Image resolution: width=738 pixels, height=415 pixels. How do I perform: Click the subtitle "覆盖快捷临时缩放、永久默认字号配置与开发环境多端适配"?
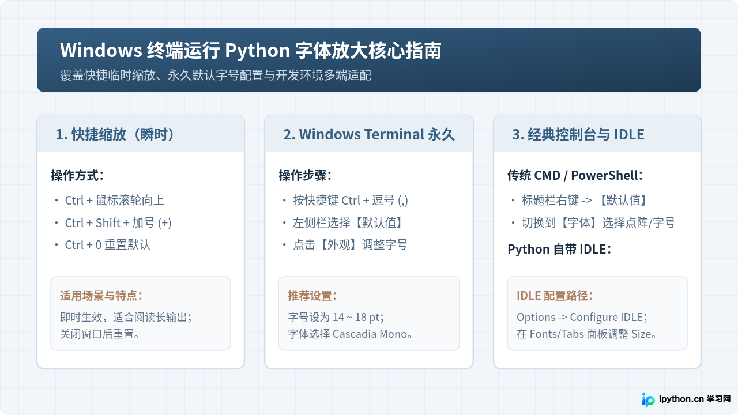tap(216, 76)
